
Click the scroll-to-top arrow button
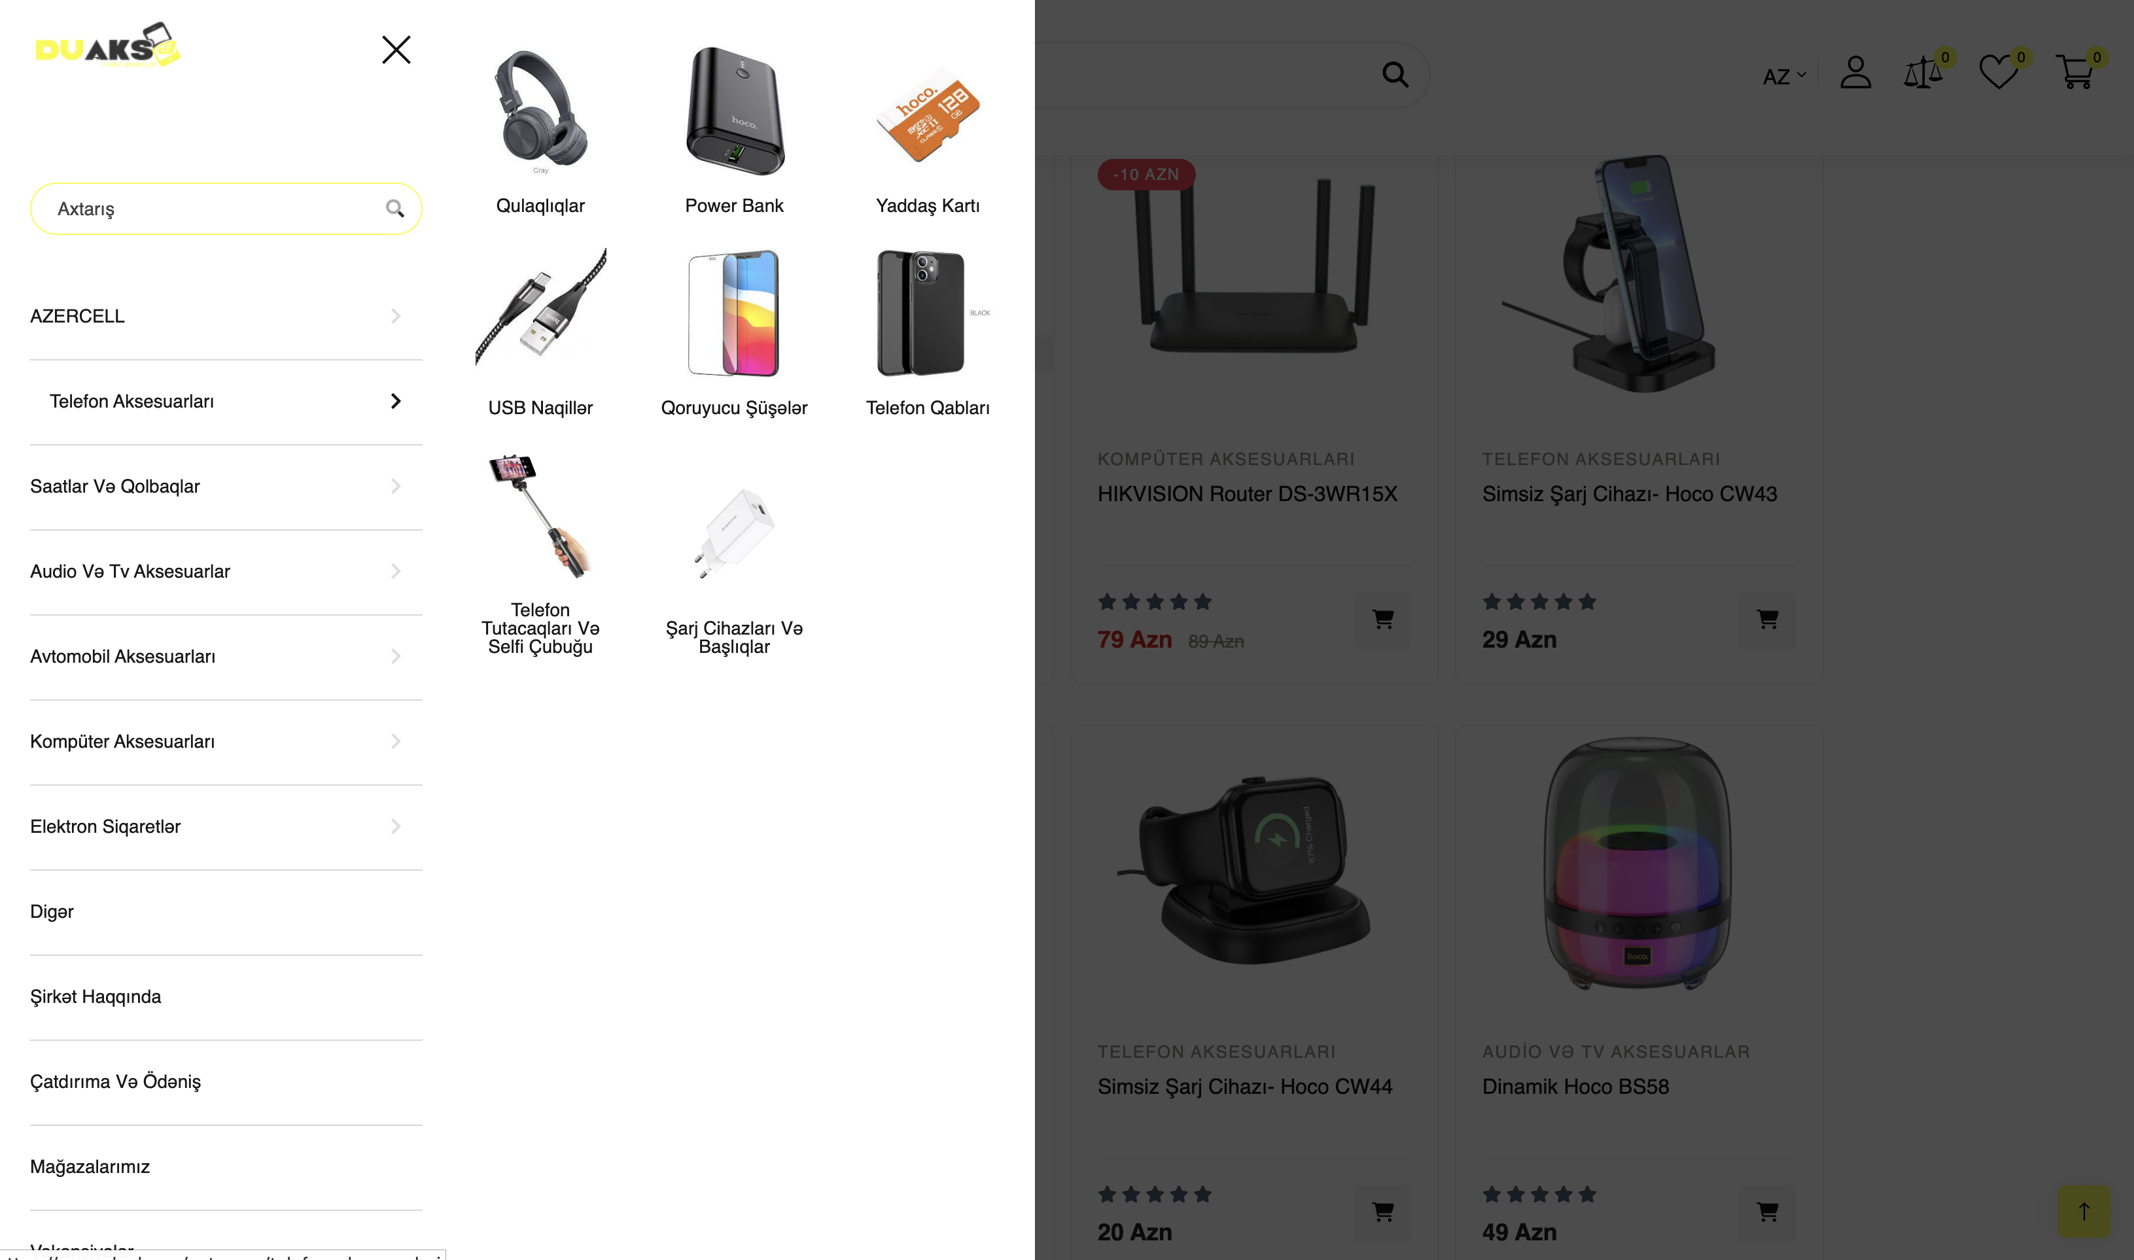(x=2083, y=1211)
